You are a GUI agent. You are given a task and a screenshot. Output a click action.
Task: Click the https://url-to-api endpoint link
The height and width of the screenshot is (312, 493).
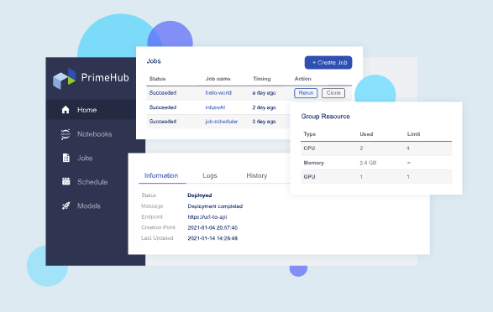207,217
